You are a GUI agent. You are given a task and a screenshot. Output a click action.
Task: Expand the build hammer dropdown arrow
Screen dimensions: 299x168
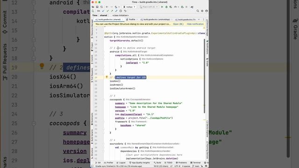[119, 7]
